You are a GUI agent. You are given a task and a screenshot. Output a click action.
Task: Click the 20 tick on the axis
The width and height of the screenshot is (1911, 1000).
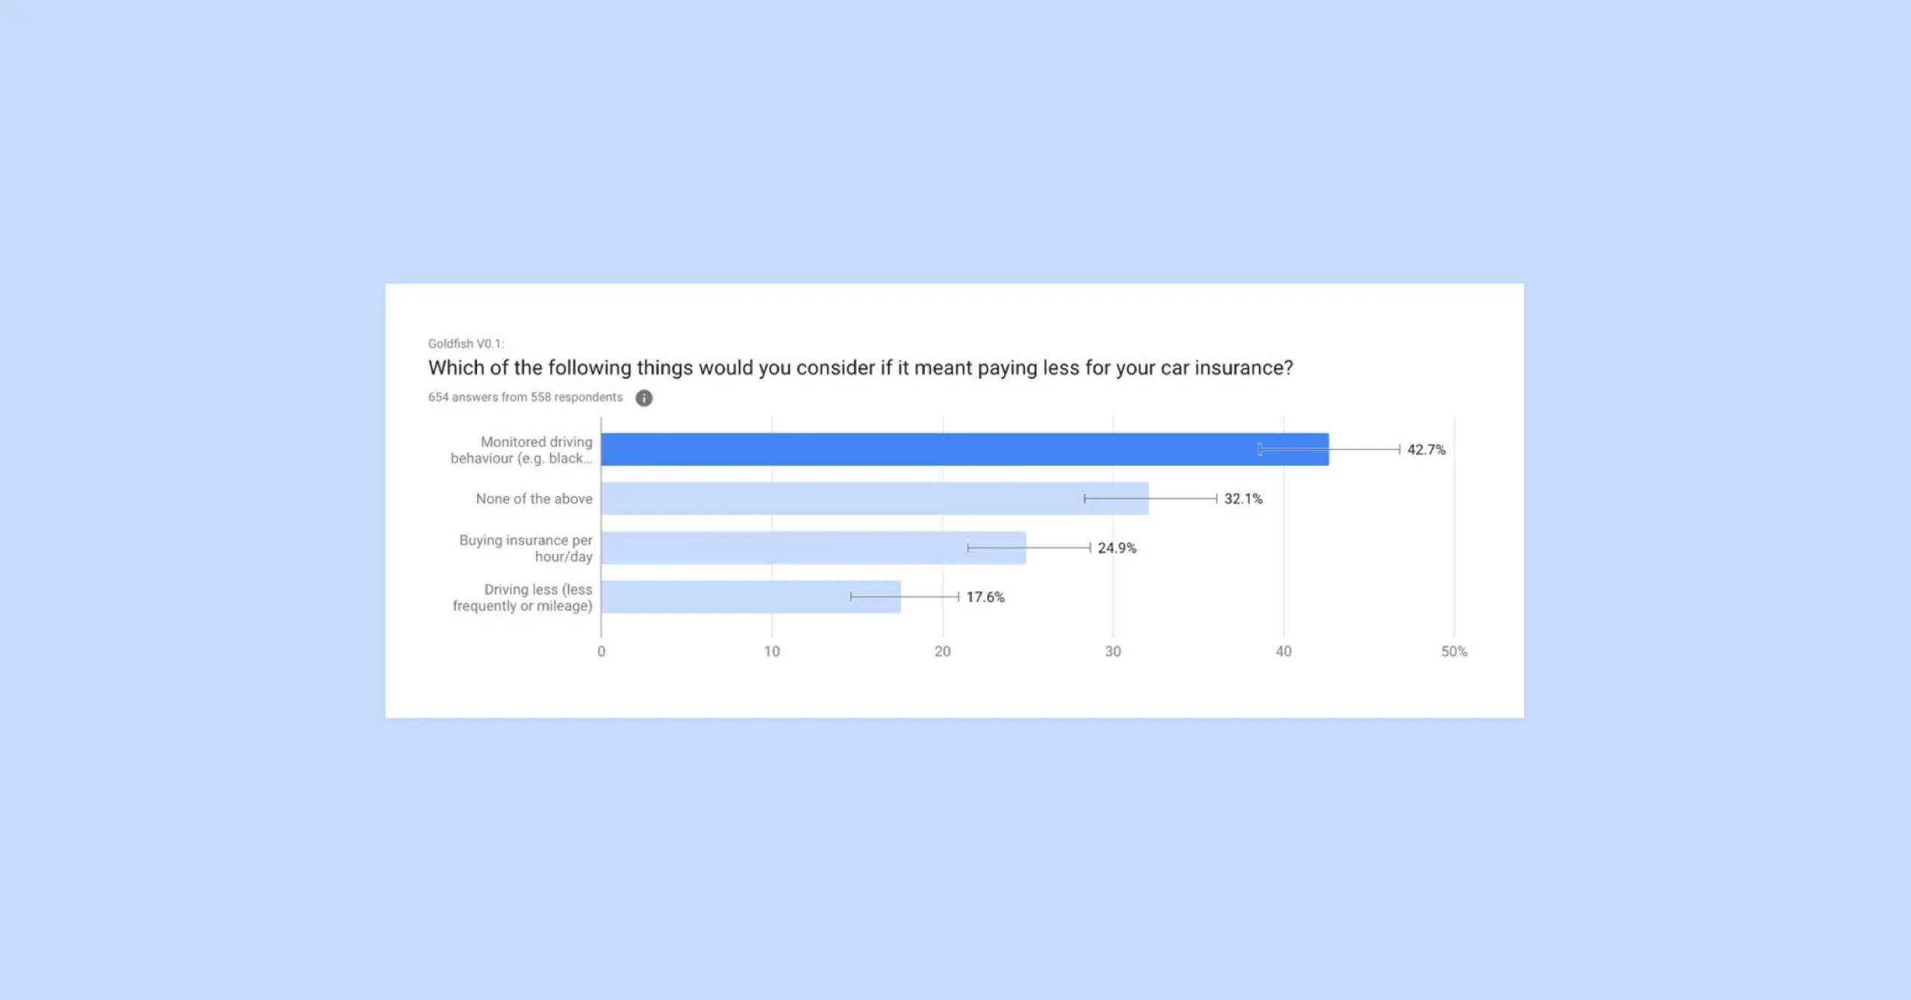click(943, 651)
